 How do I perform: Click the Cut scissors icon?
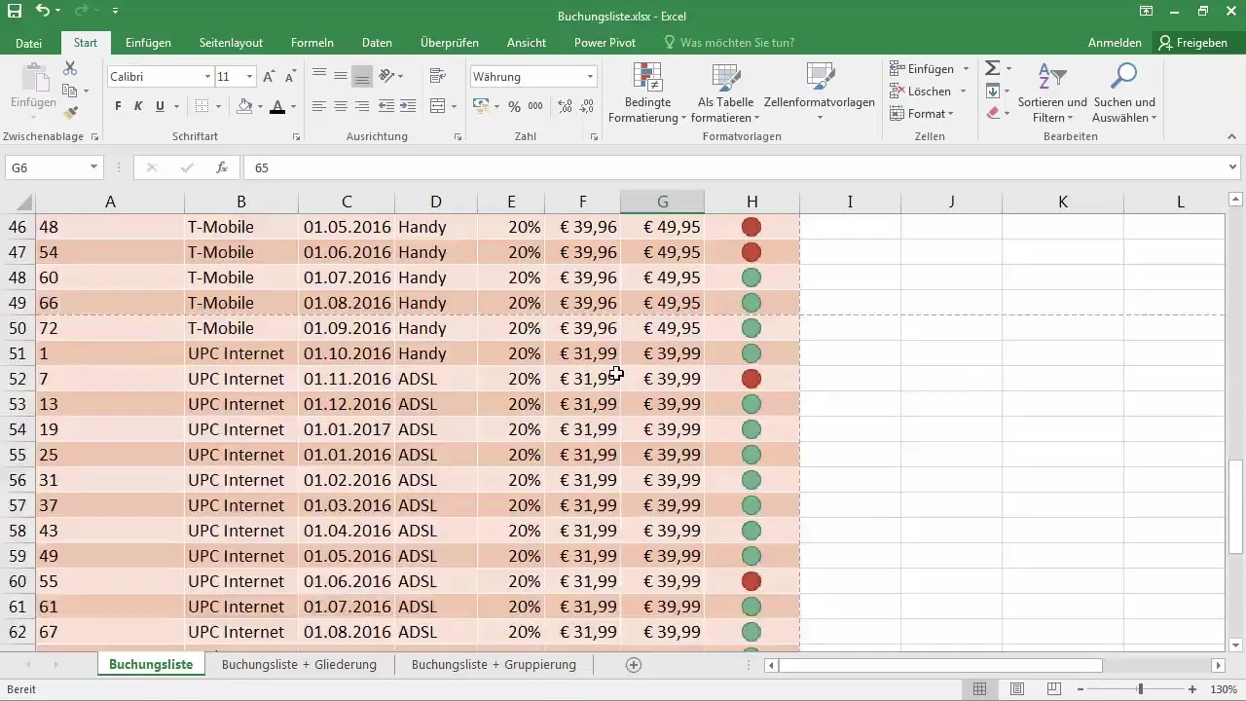pos(70,69)
